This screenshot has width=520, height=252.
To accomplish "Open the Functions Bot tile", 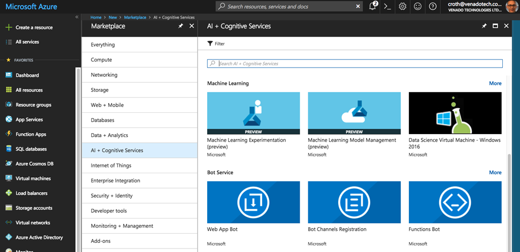I will 455,213.
